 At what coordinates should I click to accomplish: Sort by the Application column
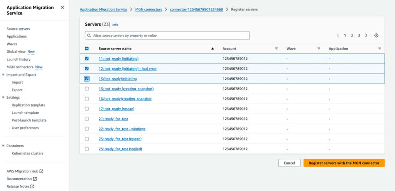point(380,49)
